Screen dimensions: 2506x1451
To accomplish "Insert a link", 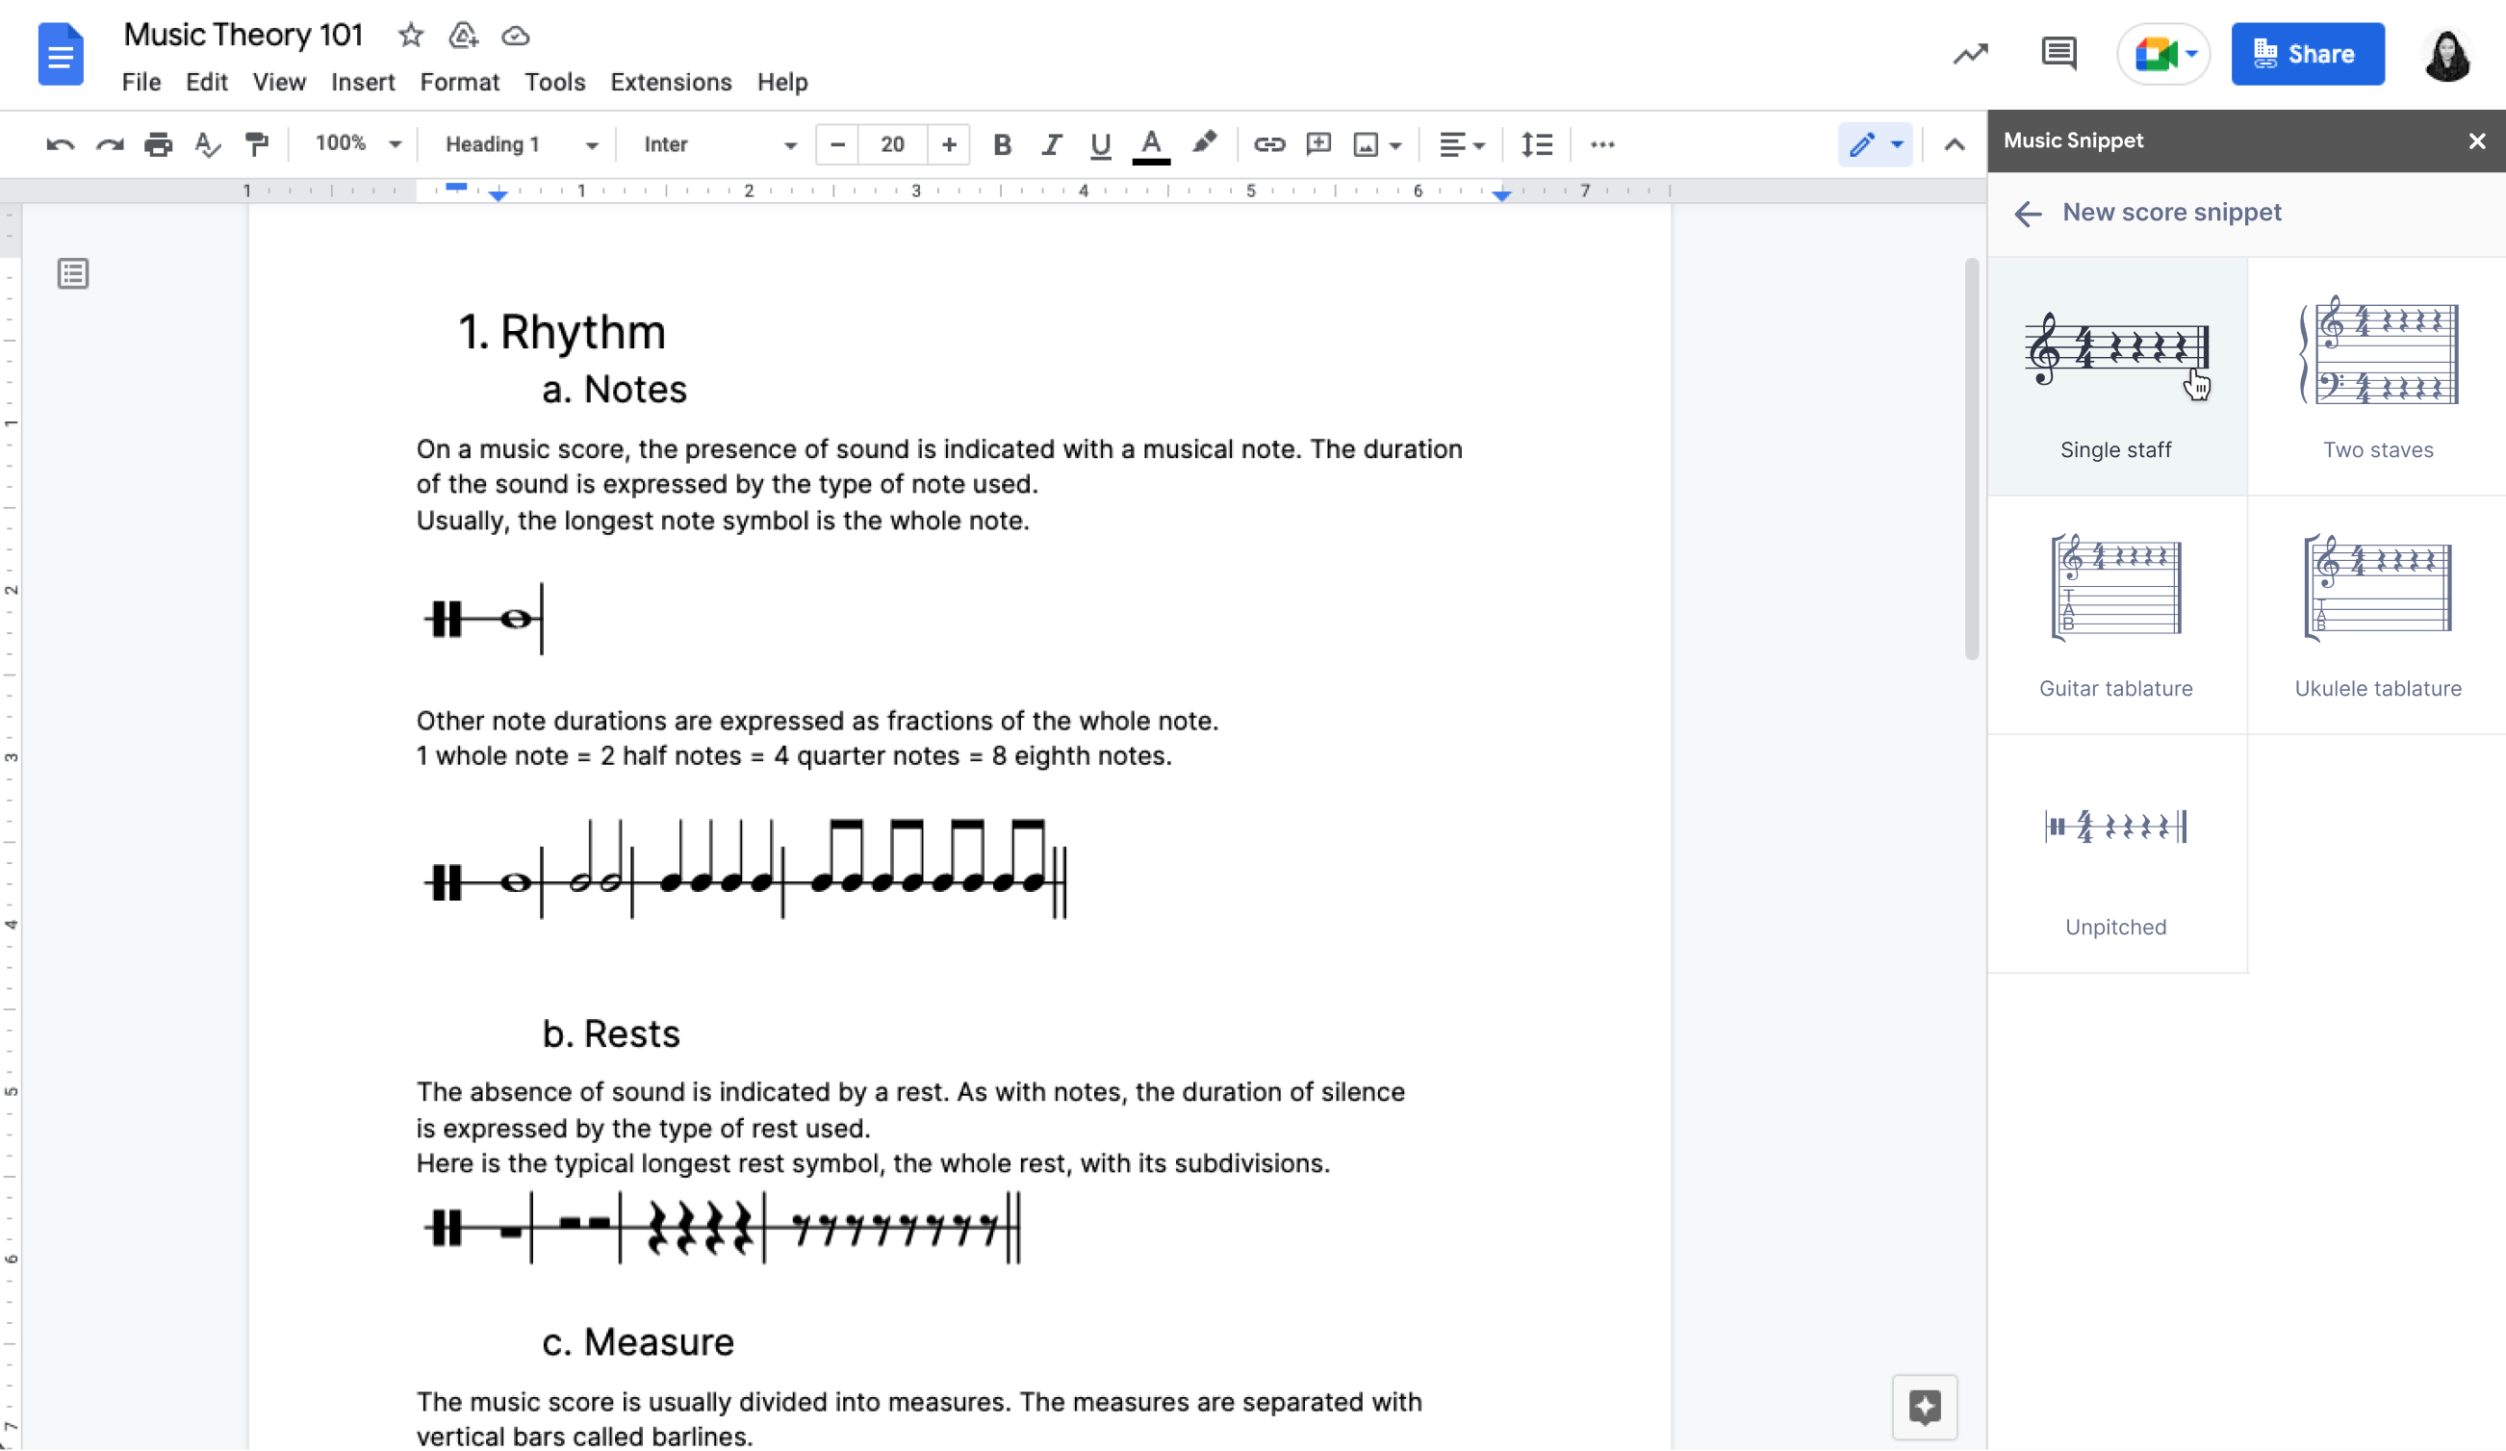I will click(1269, 144).
